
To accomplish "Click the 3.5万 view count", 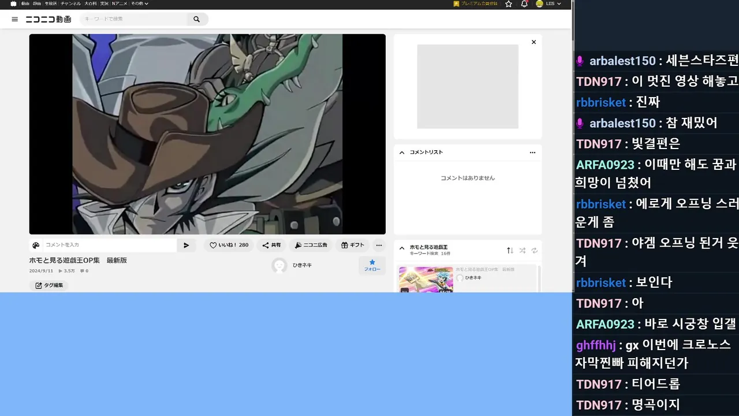I will (x=67, y=271).
